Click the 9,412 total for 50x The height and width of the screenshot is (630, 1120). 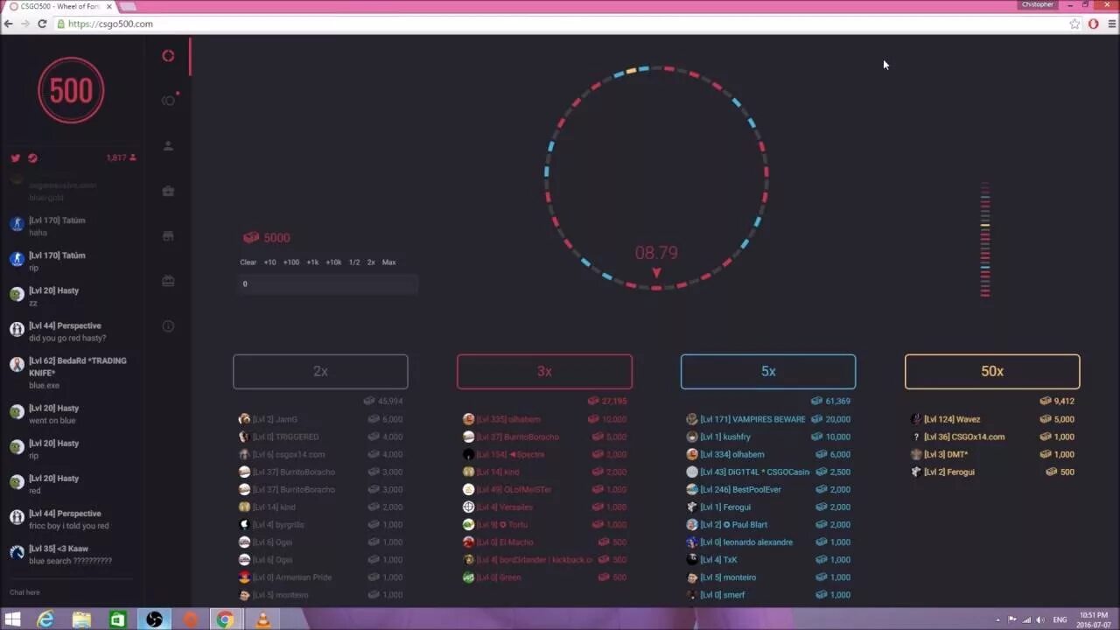coord(1064,401)
